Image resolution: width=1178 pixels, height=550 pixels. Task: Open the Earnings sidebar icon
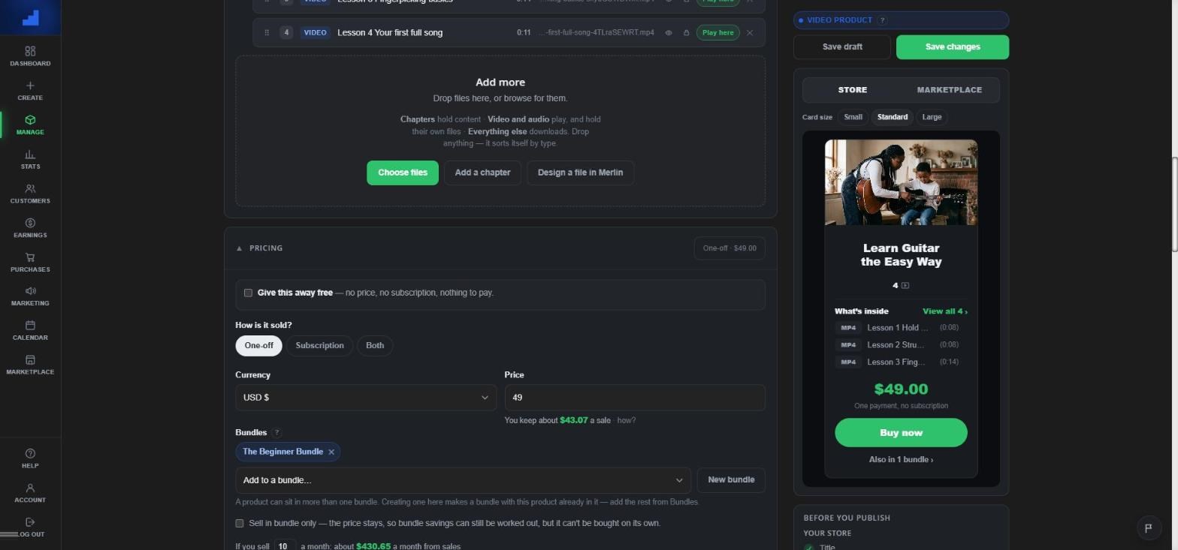[30, 223]
